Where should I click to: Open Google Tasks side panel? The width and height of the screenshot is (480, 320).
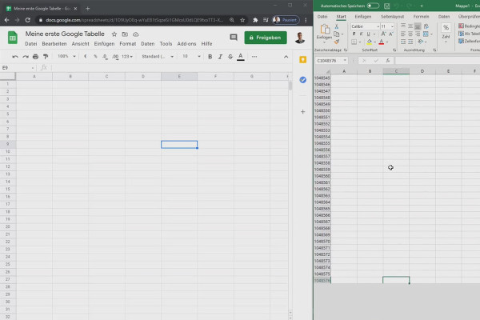(x=302, y=80)
